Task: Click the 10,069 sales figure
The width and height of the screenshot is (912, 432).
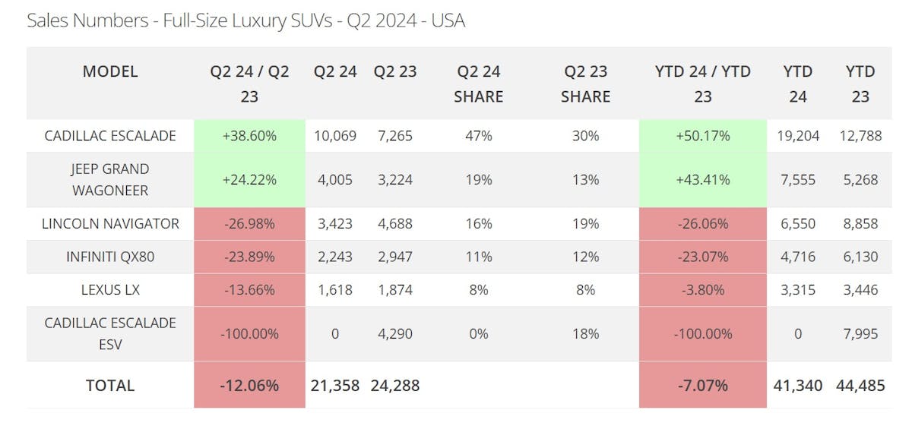Action: point(335,136)
